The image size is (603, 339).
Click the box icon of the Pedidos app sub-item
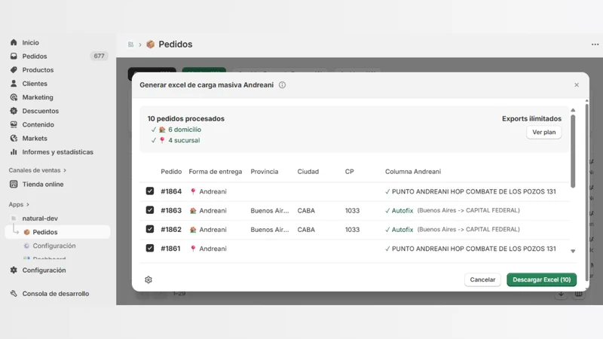tap(26, 232)
